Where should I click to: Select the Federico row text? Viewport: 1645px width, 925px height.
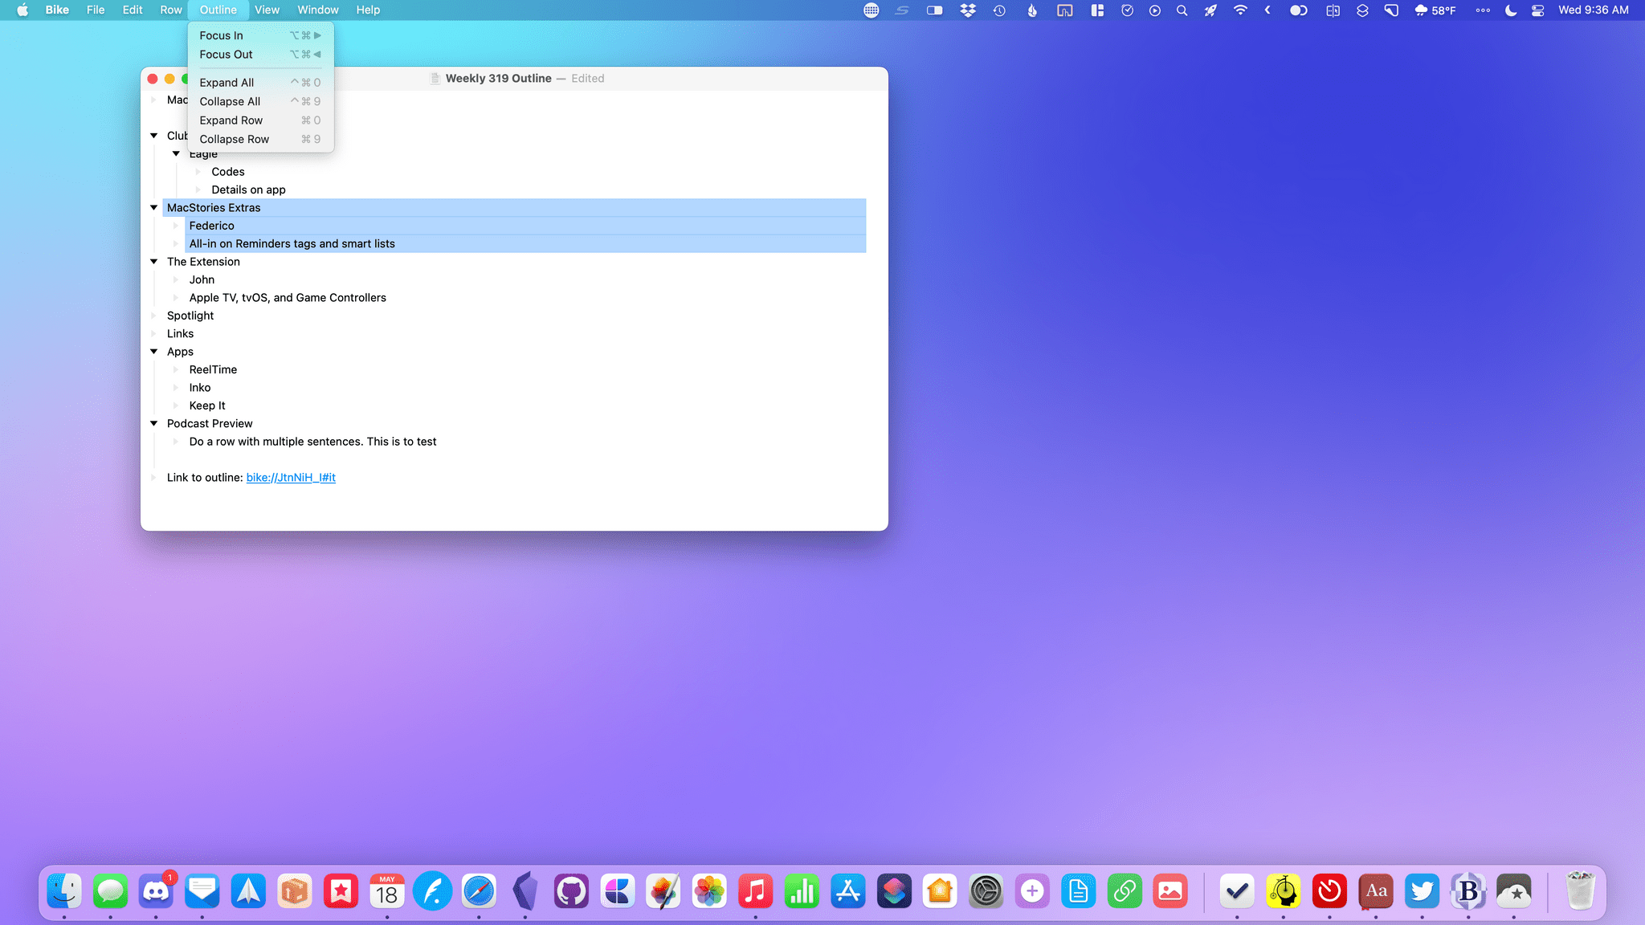[212, 226]
